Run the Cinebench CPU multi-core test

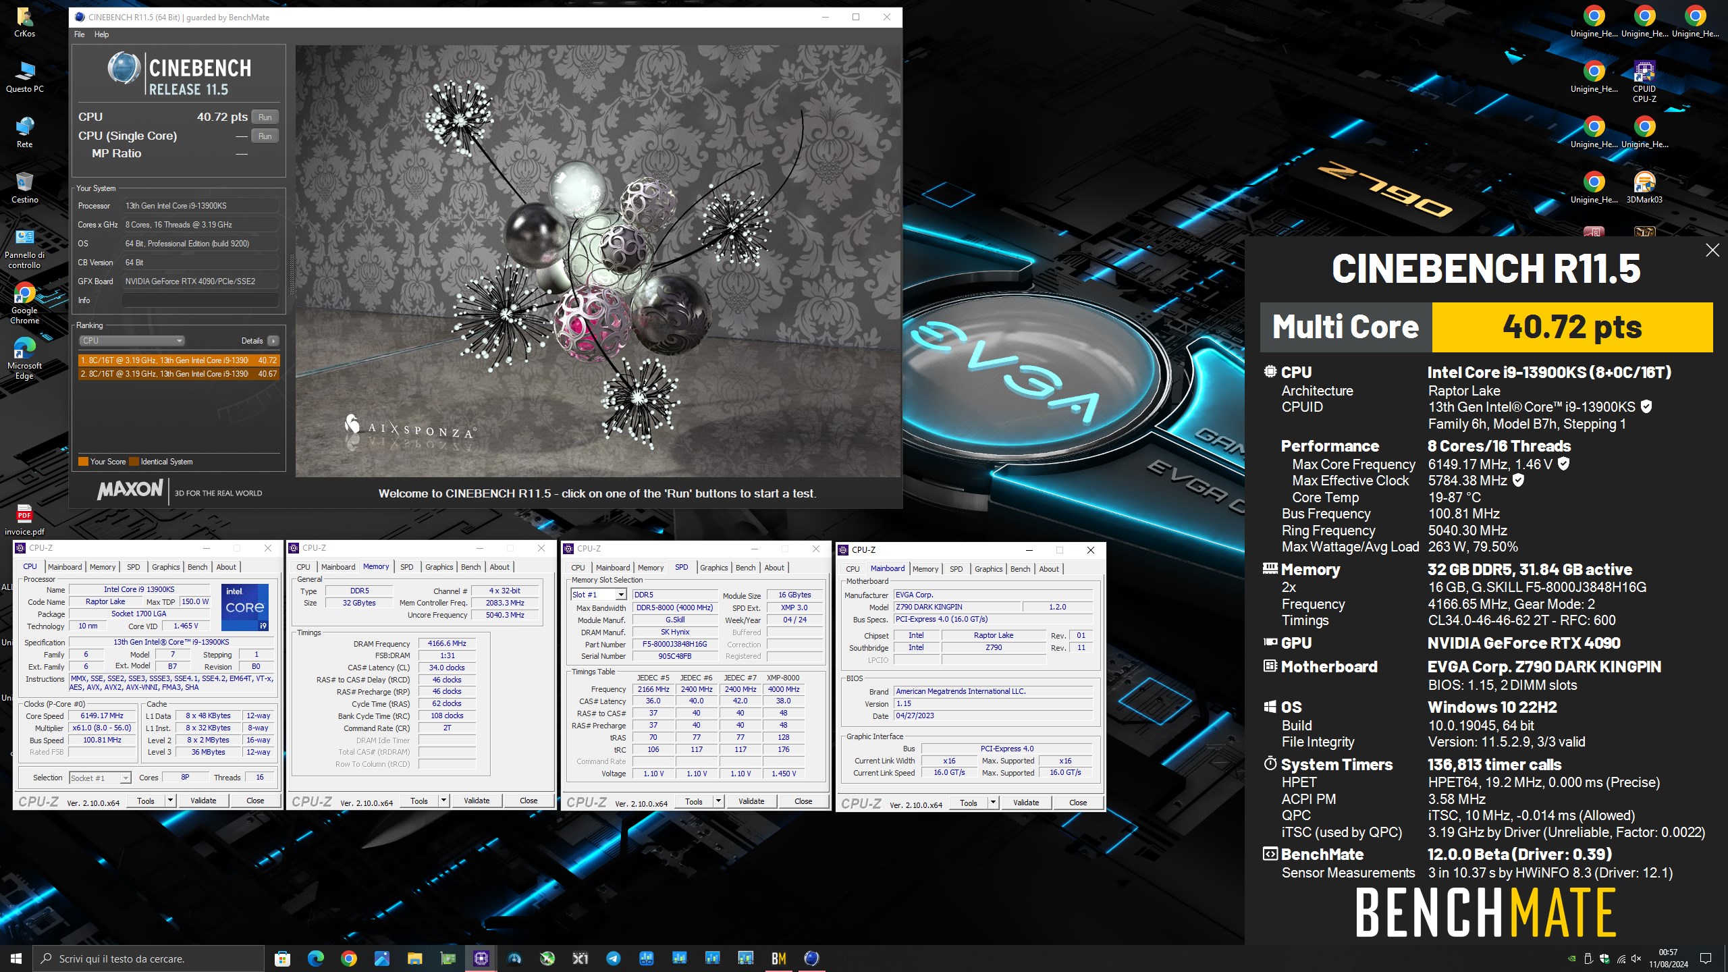(x=265, y=117)
